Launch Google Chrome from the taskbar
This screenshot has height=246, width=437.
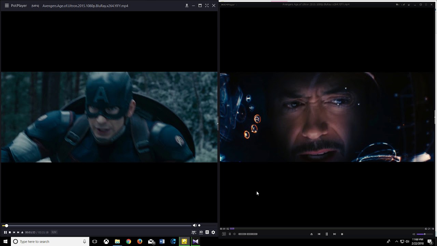[128, 242]
